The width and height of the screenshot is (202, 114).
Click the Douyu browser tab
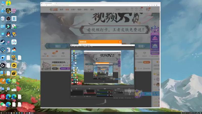49,3
